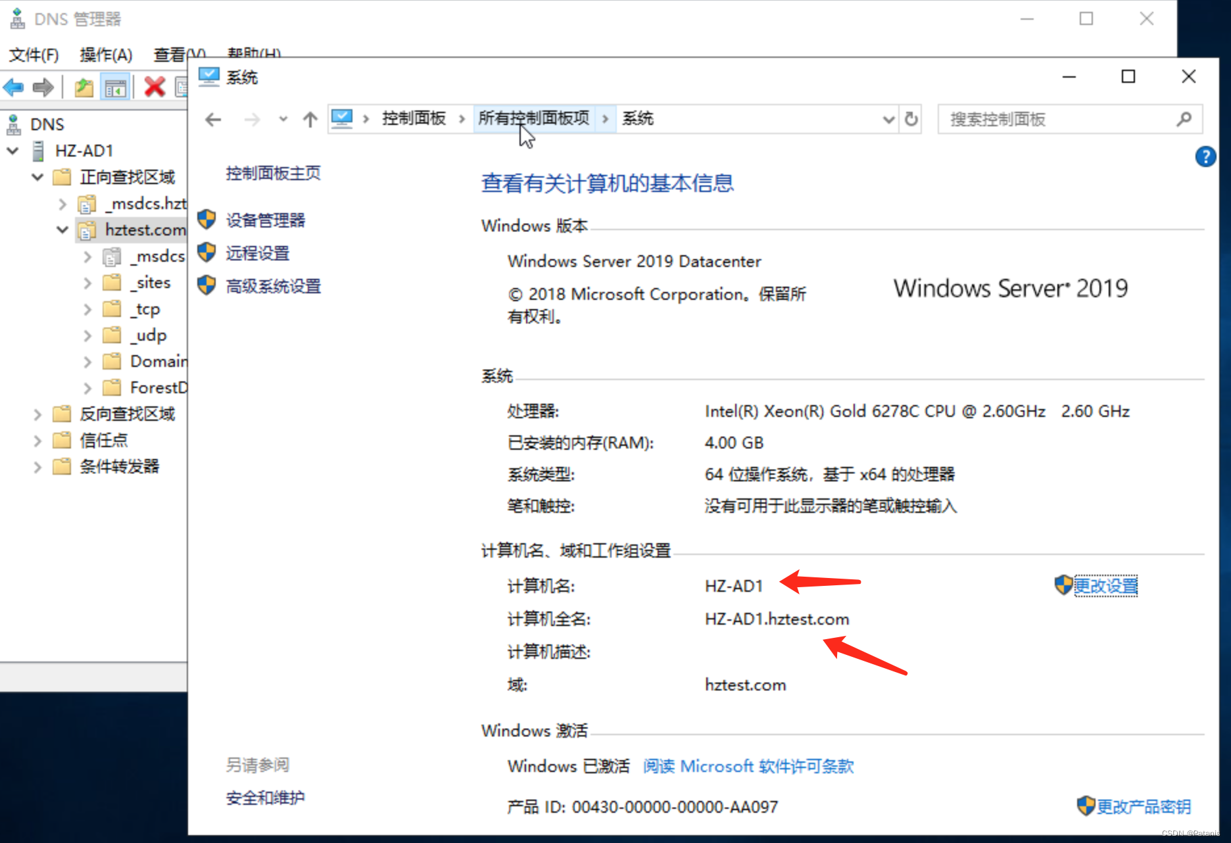Open the address bar history dropdown
The height and width of the screenshot is (843, 1231).
(888, 120)
